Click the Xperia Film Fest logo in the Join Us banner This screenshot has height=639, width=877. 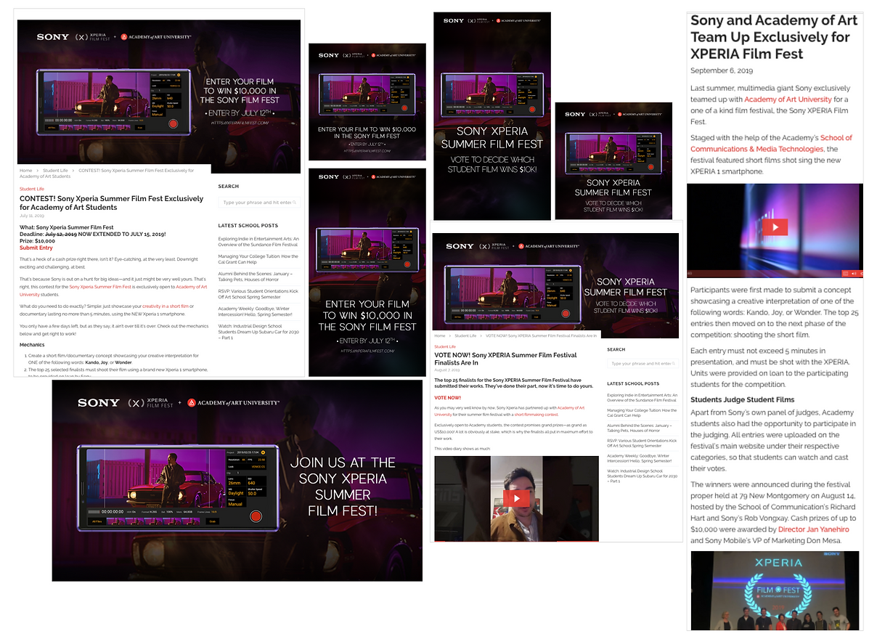(151, 402)
